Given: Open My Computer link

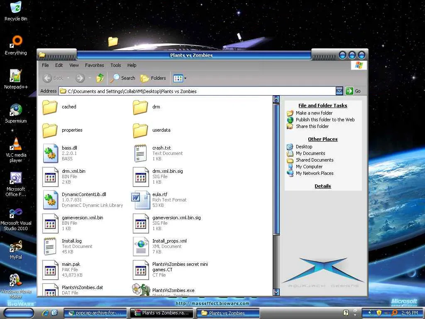Looking at the screenshot, I should pyautogui.click(x=309, y=167).
